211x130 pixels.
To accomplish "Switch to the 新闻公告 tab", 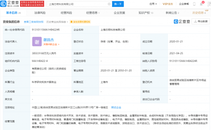I will tap(172, 13).
